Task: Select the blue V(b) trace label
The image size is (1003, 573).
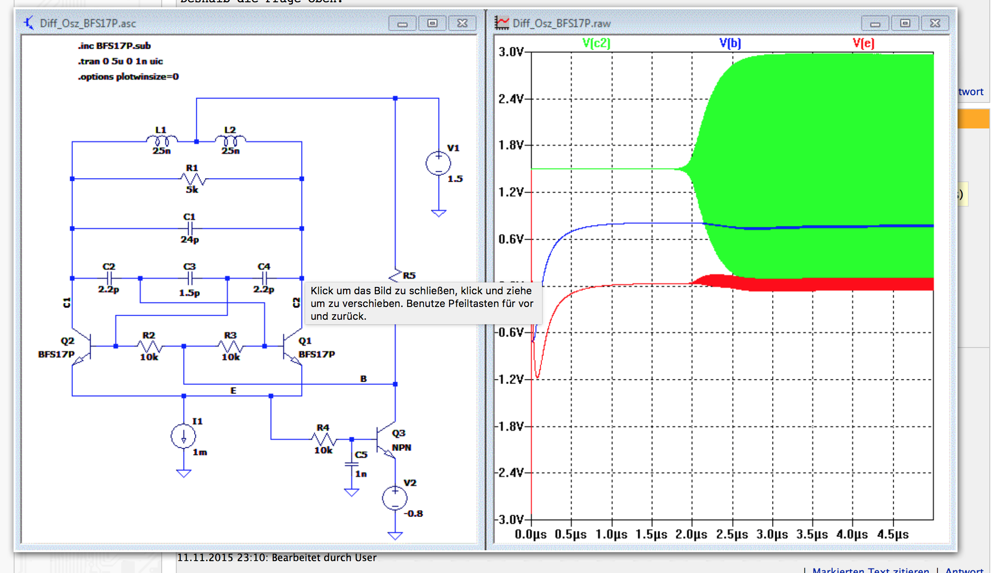Action: pyautogui.click(x=730, y=43)
